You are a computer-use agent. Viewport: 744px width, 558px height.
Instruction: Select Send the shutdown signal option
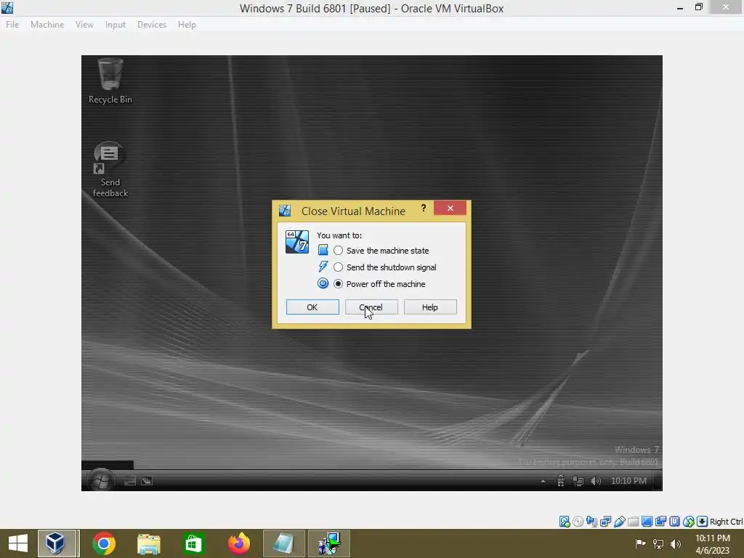pos(385,267)
